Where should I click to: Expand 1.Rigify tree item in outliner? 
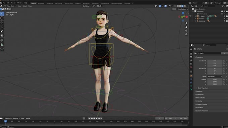195,16
